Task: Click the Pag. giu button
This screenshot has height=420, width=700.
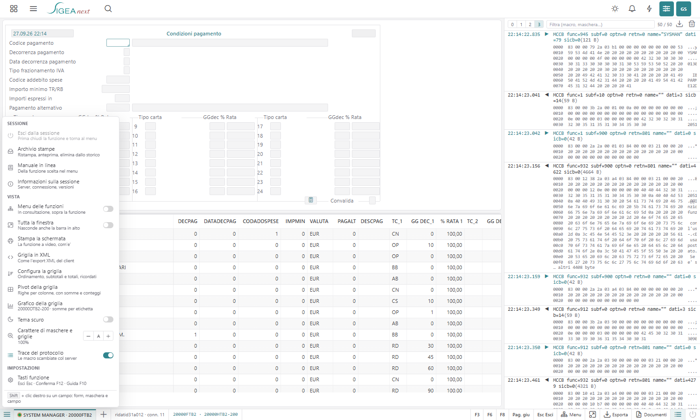Action: pos(521,414)
